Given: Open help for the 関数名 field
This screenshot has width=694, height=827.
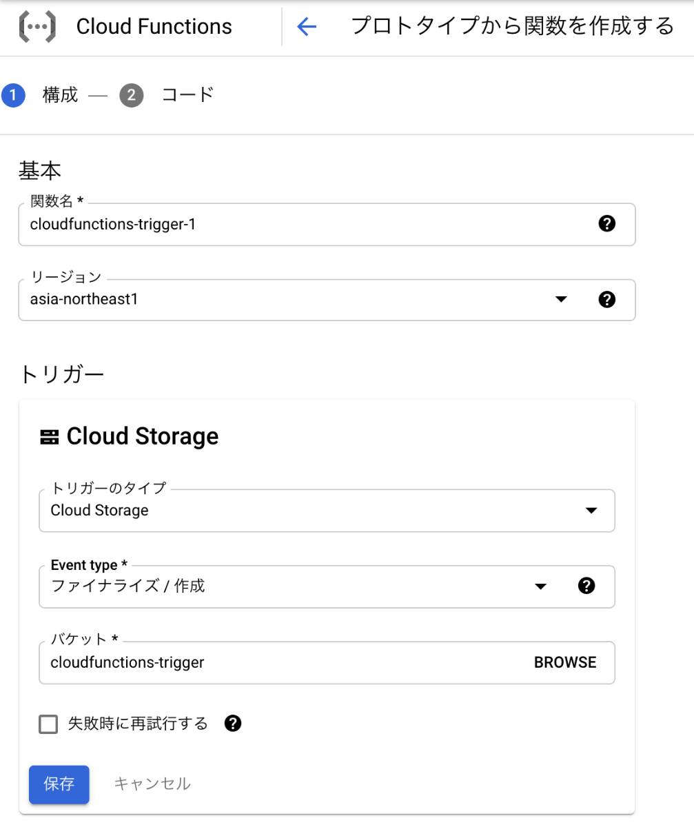Looking at the screenshot, I should point(606,223).
